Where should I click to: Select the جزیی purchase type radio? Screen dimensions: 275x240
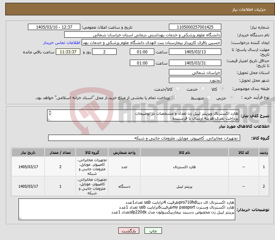231,97
